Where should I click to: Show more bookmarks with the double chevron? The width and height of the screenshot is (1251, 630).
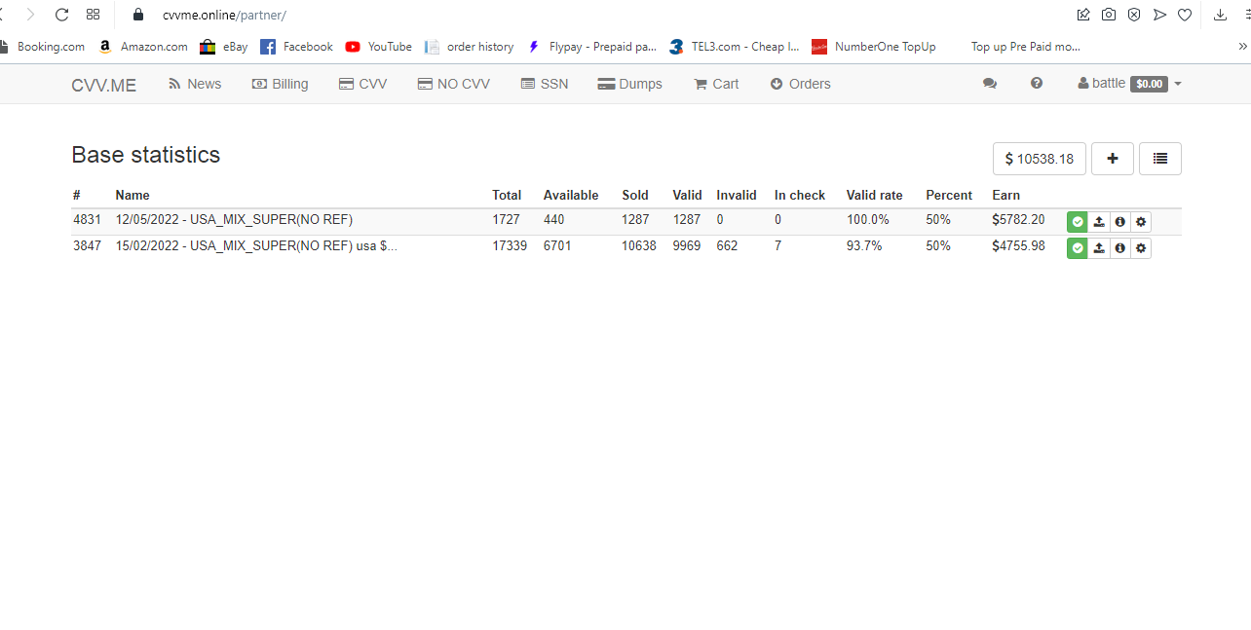pos(1242,46)
